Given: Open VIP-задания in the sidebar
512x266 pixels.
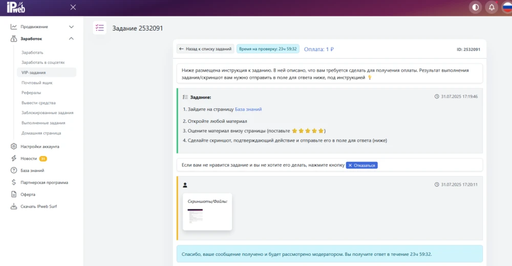Looking at the screenshot, I should point(33,73).
